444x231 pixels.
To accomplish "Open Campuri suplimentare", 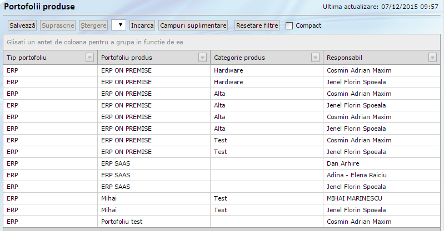I will [x=193, y=25].
